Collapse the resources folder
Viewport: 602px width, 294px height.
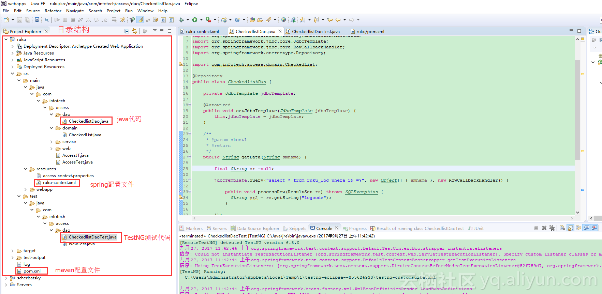25,169
